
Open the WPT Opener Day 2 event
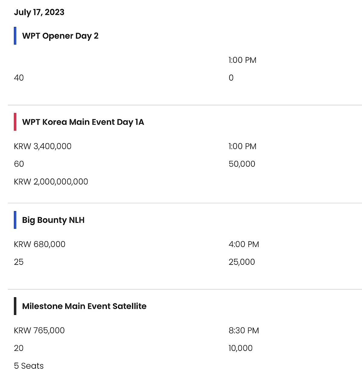pyautogui.click(x=60, y=36)
